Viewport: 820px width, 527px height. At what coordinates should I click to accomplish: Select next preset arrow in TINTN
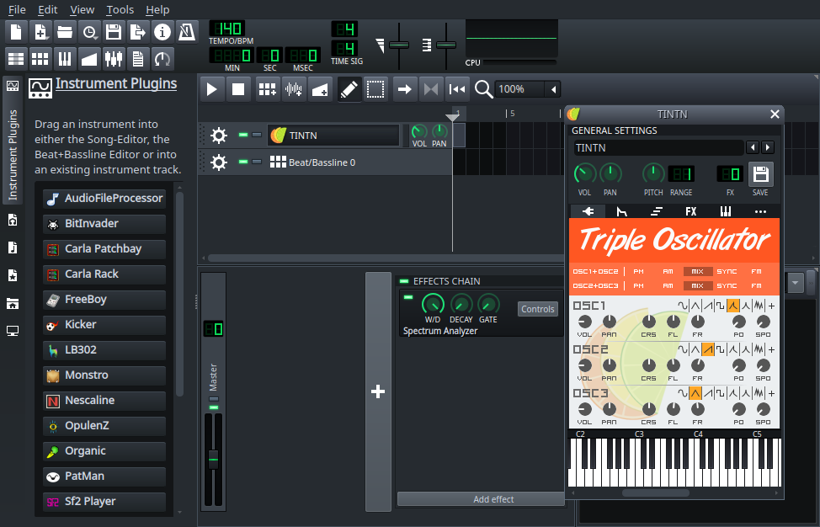(768, 147)
